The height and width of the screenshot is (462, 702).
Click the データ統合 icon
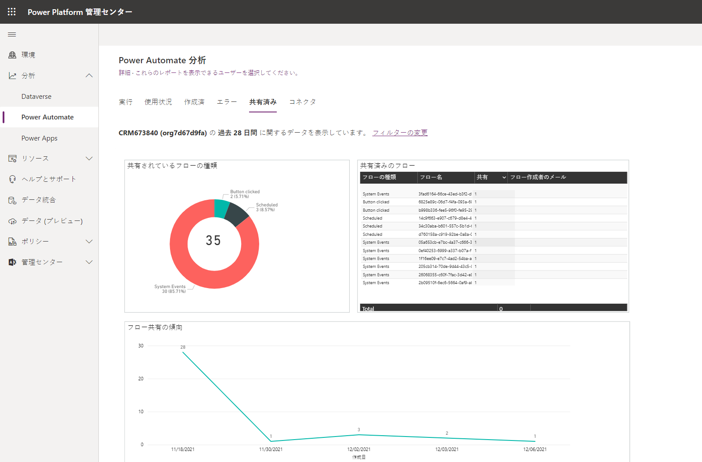(x=12, y=200)
